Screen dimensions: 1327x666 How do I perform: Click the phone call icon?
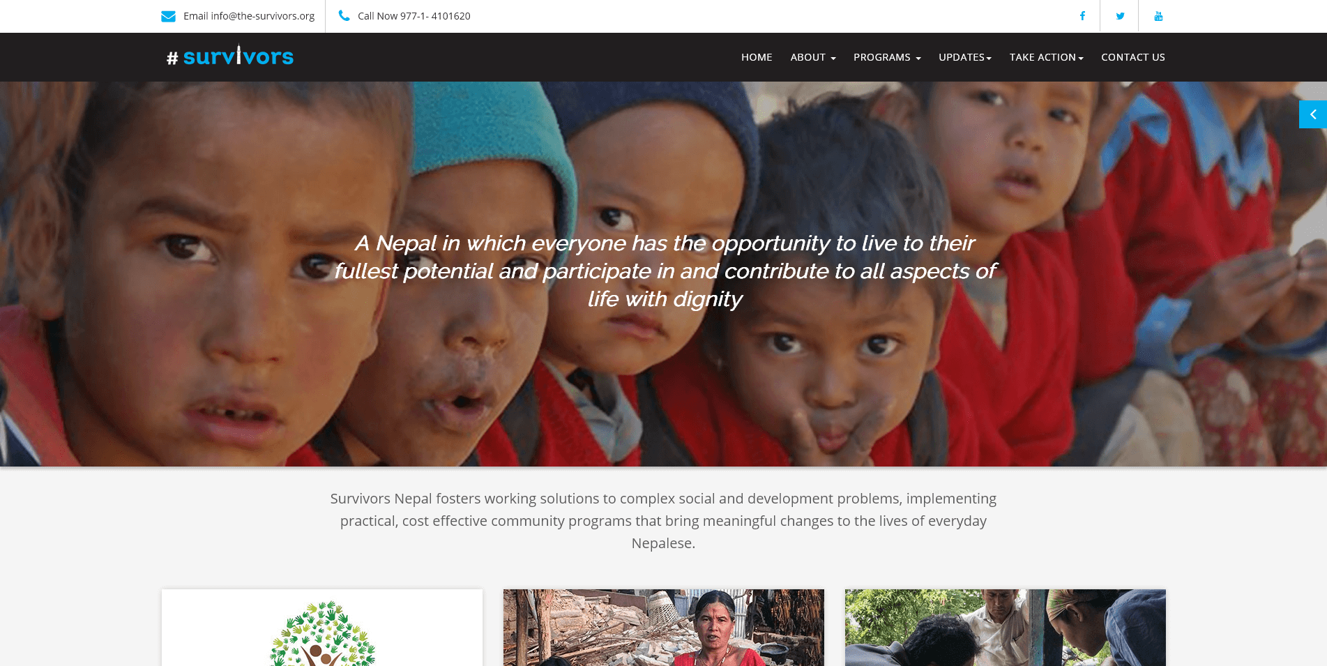click(344, 15)
